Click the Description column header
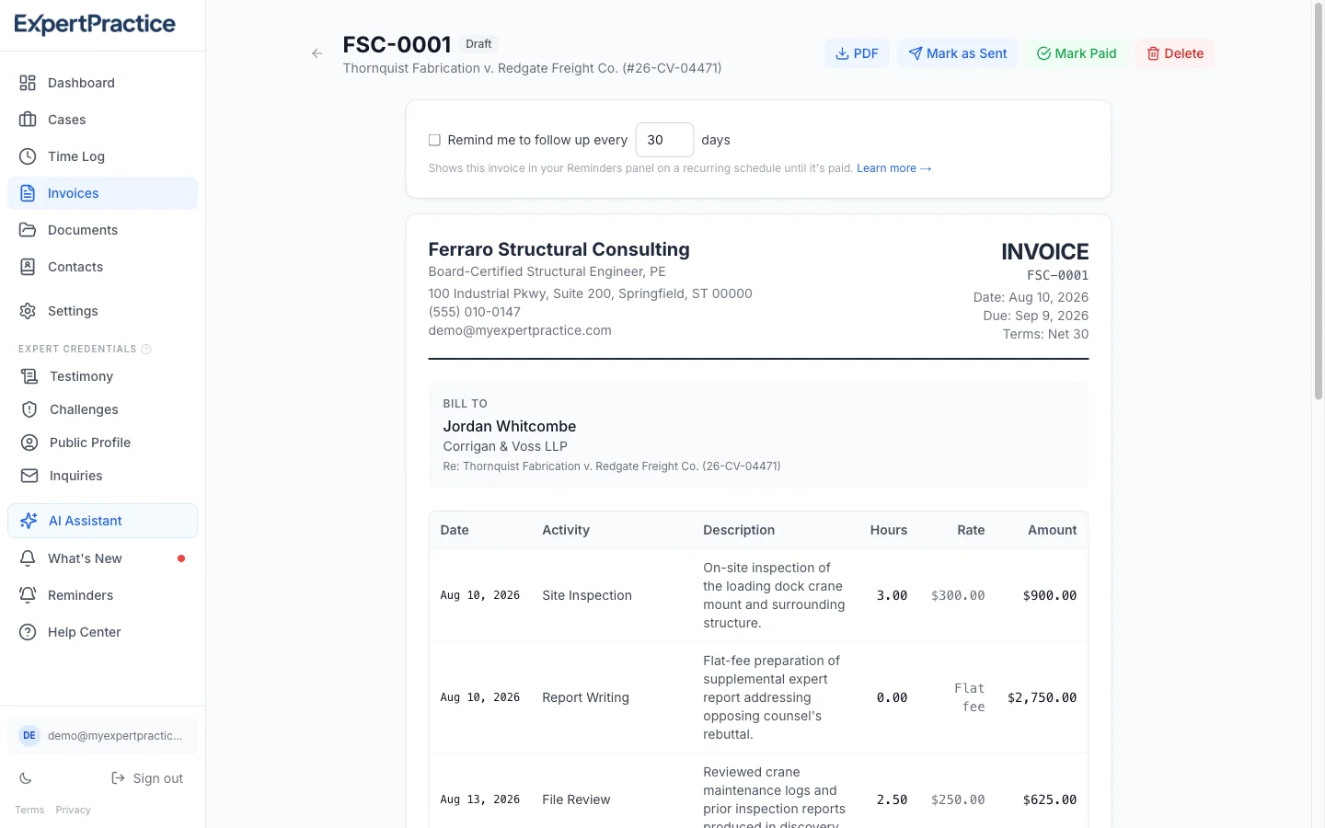 point(739,530)
